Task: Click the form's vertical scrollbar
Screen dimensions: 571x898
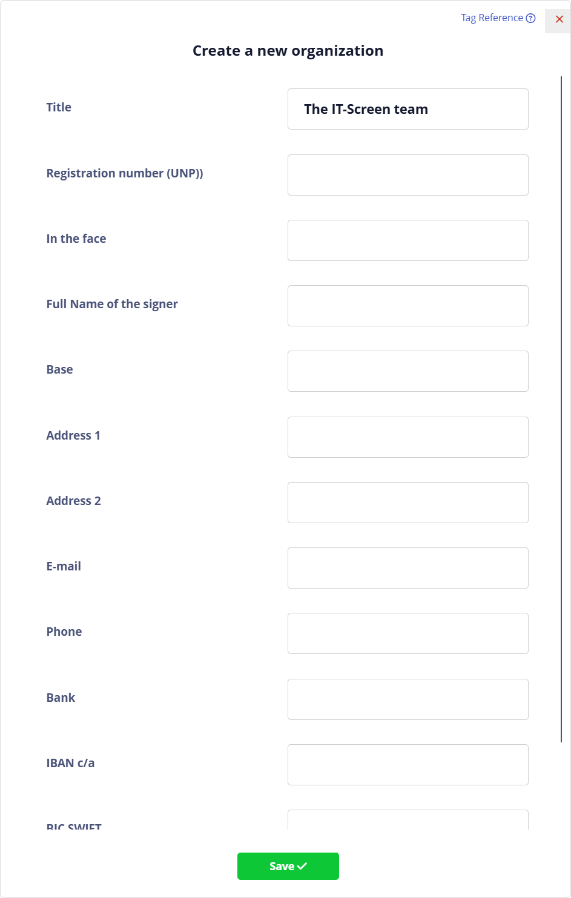Action: [561, 409]
